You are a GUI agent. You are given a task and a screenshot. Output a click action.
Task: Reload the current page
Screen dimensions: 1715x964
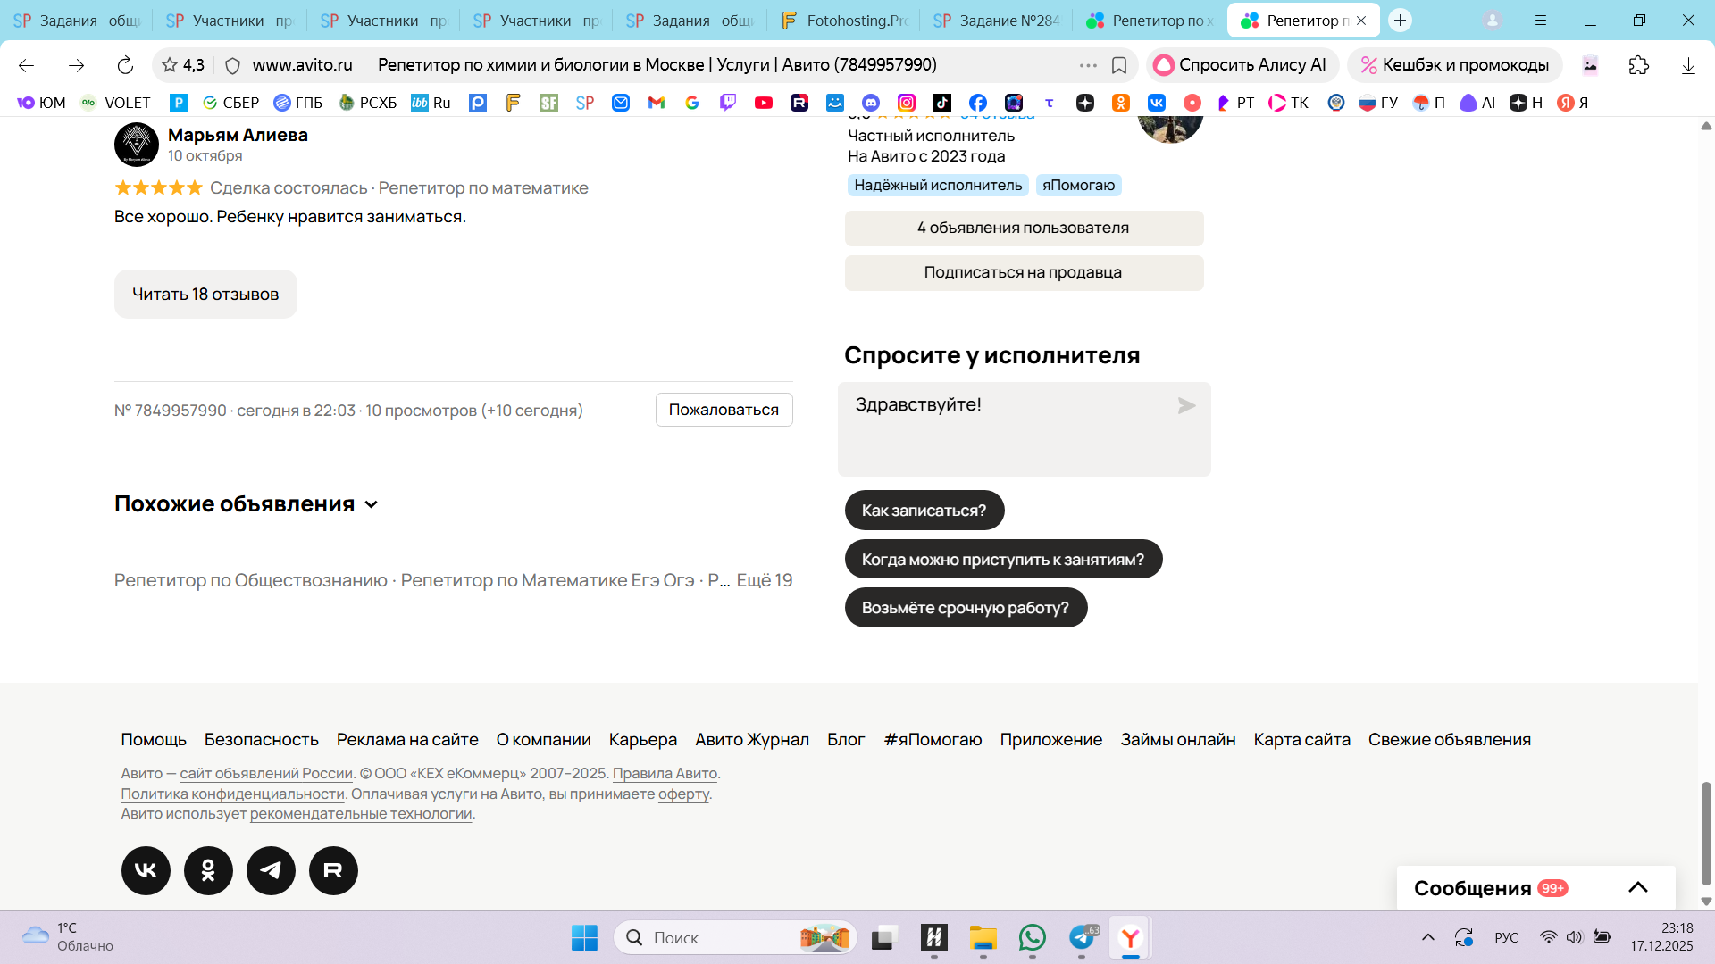point(125,65)
